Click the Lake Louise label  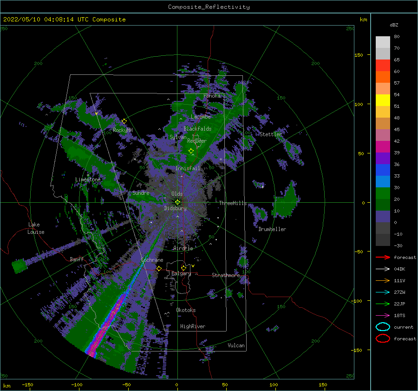pos(36,228)
